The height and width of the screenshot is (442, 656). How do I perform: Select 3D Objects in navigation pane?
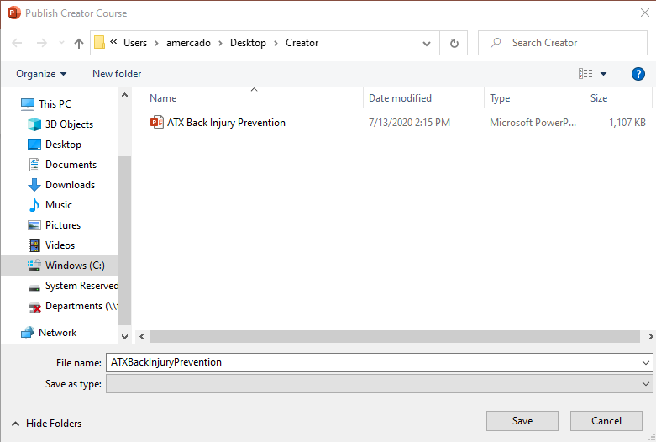coord(69,124)
